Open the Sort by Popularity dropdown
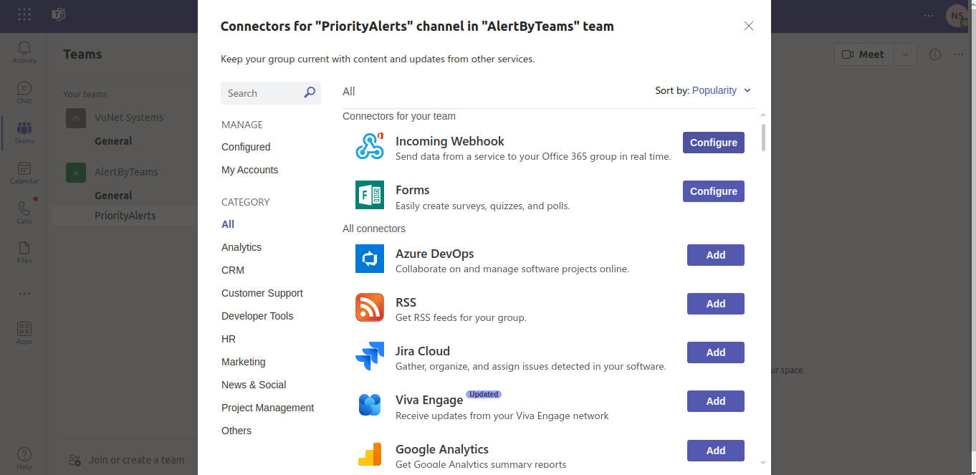Image resolution: width=976 pixels, height=475 pixels. (x=721, y=90)
